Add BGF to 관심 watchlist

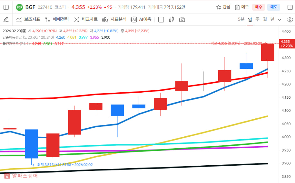223,7
